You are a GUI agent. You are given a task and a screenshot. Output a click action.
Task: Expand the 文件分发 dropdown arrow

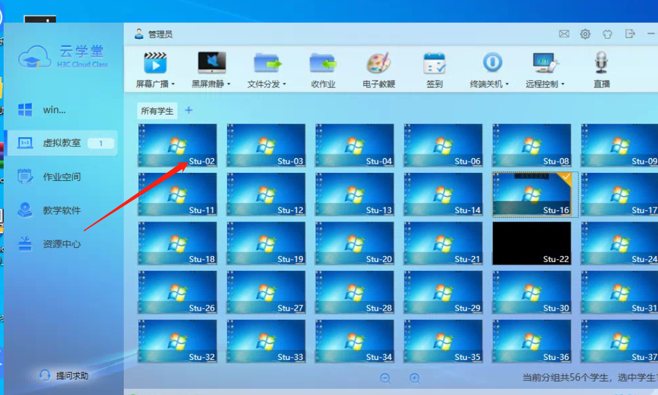click(284, 84)
